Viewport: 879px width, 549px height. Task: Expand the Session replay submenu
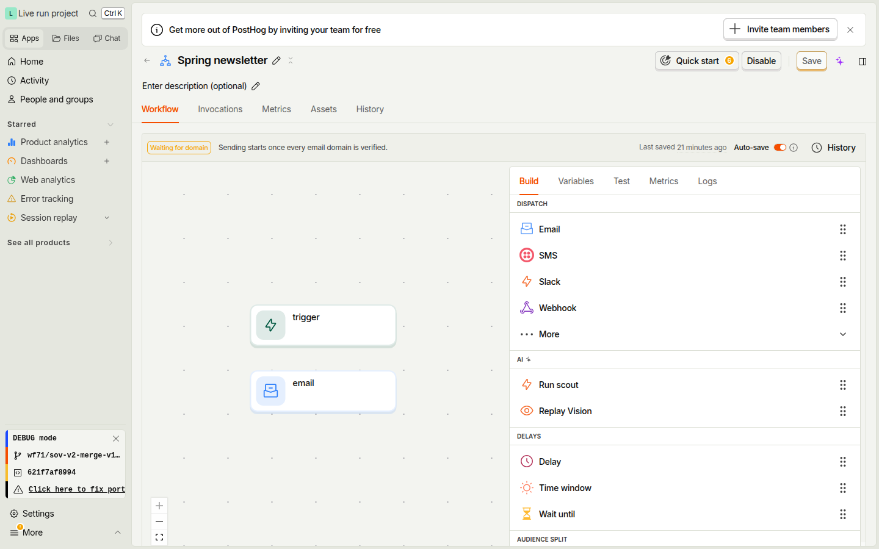[x=107, y=218]
